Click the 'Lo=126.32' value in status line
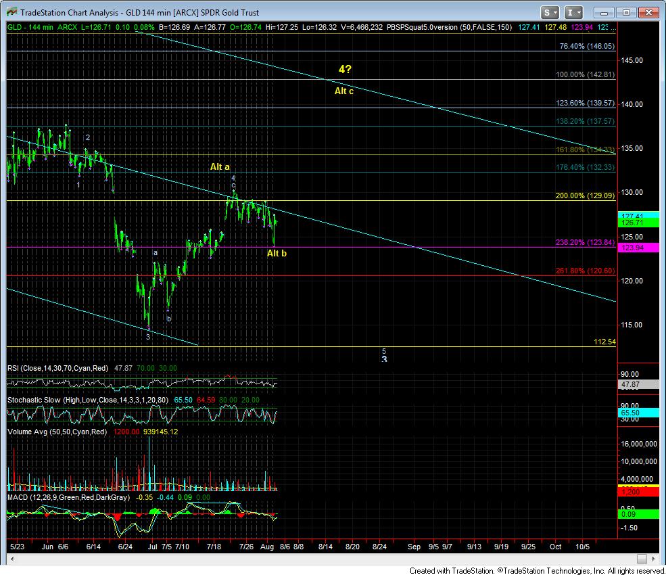 [319, 27]
